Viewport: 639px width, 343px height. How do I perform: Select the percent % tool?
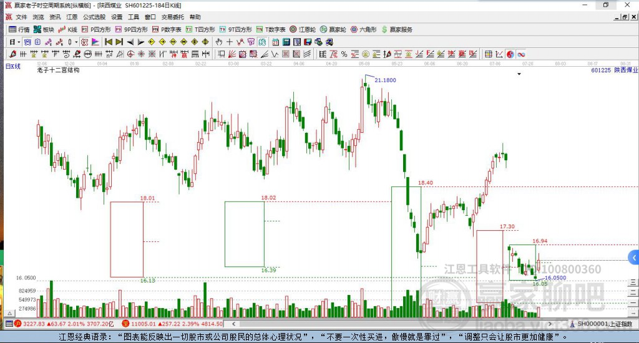pos(344,54)
